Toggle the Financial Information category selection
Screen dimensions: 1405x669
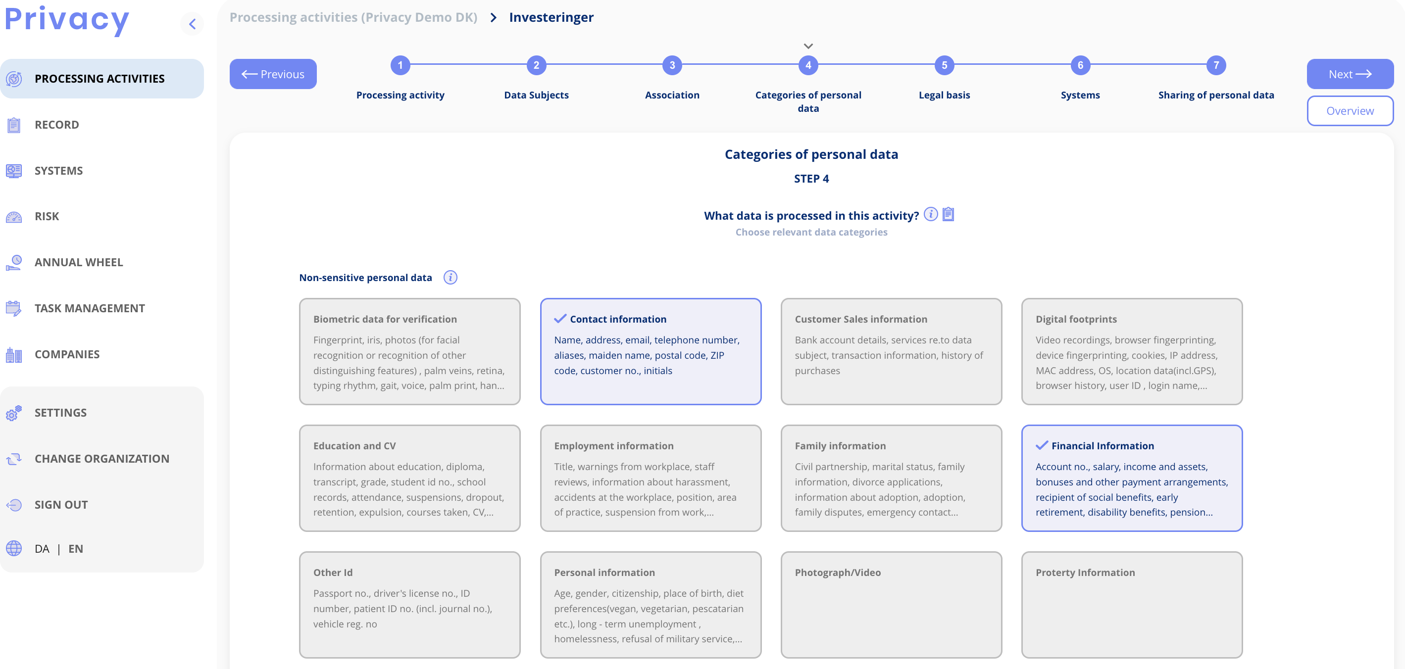coord(1133,479)
